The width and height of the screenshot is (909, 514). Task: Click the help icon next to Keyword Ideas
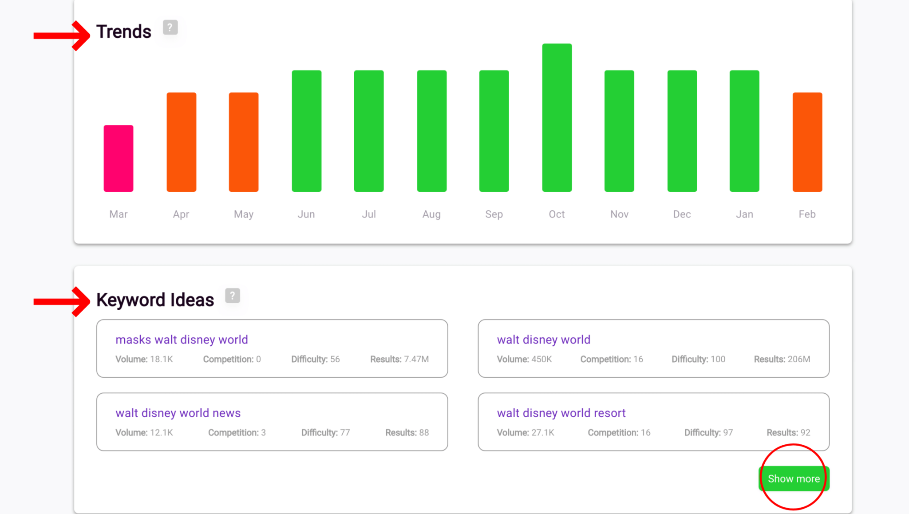(233, 295)
